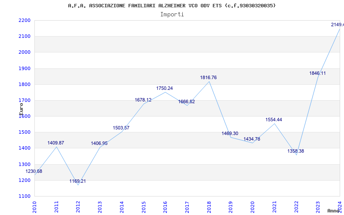This screenshot has height=215, width=344.
Task: Select data label 1409.87
Action: coord(56,143)
